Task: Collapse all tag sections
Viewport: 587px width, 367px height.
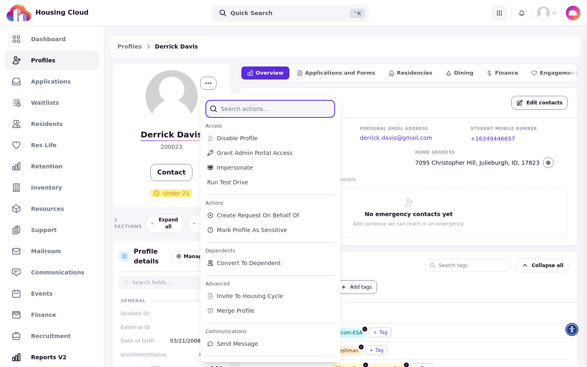Action: pos(543,265)
